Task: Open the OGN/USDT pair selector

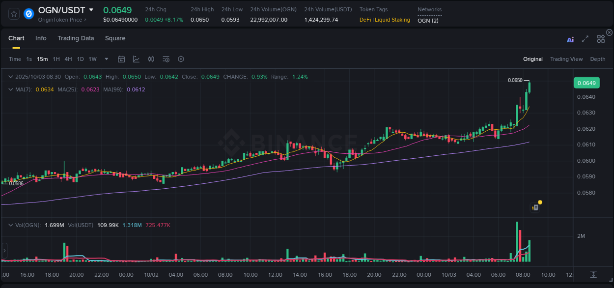Action: 91,10
